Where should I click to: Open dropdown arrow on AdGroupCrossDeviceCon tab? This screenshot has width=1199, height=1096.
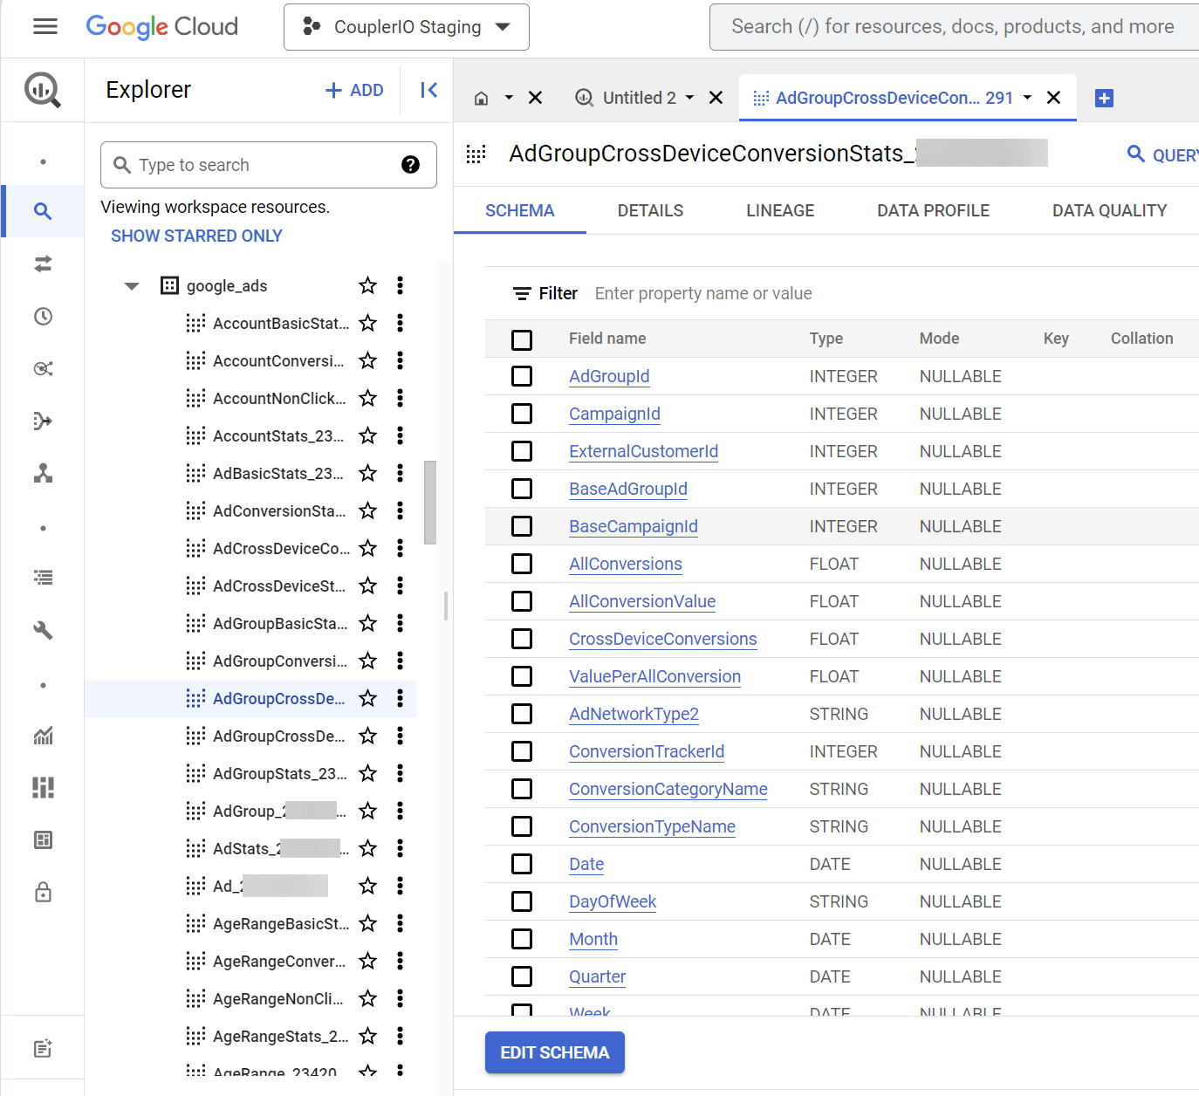tap(1027, 98)
